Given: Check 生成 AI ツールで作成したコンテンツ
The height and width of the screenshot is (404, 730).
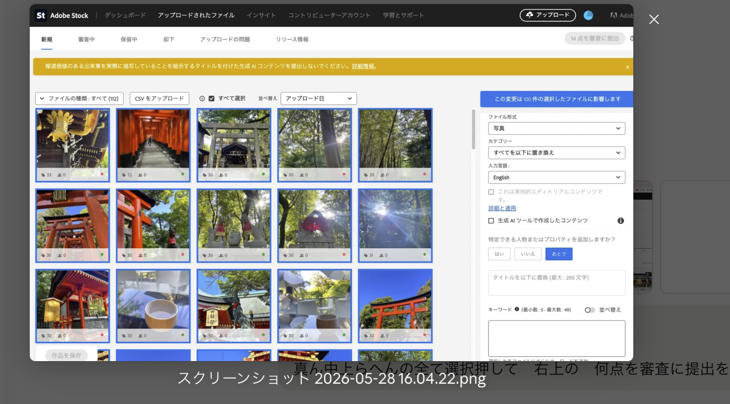Looking at the screenshot, I should 491,221.
